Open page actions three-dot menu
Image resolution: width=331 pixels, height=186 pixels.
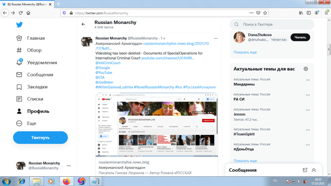pos(251,13)
